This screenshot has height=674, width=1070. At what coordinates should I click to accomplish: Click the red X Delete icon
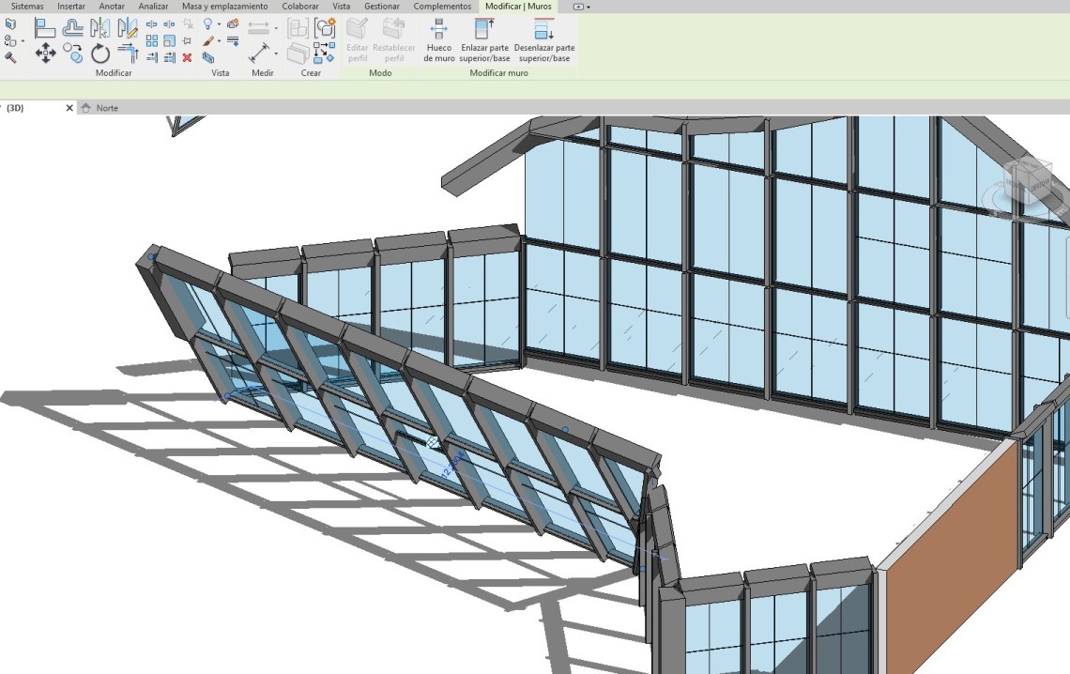tap(187, 57)
